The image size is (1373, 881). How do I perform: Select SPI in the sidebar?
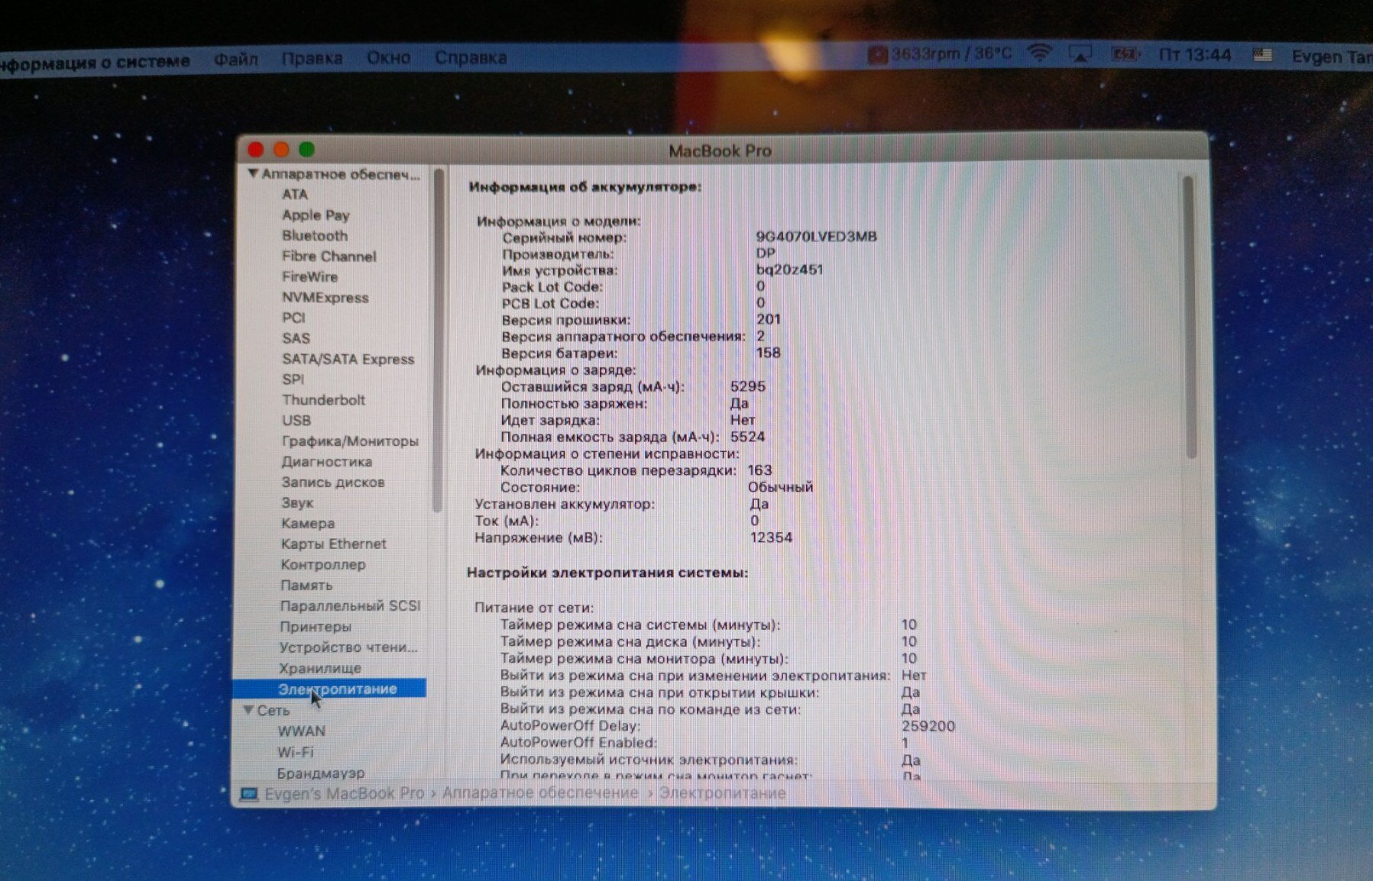point(293,379)
